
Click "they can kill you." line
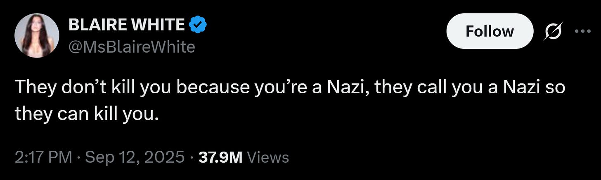[x=87, y=112]
